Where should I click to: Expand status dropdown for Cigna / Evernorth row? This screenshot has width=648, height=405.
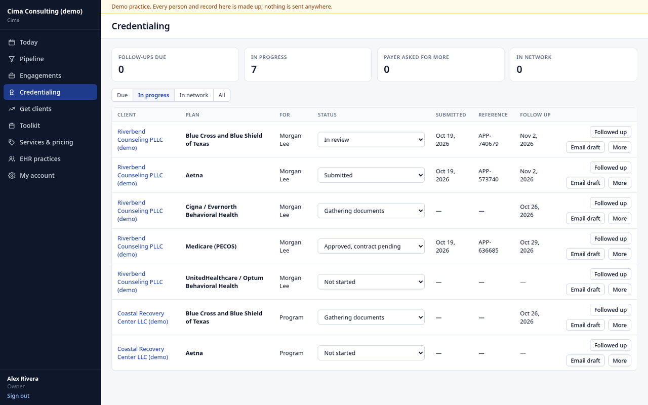(371, 211)
